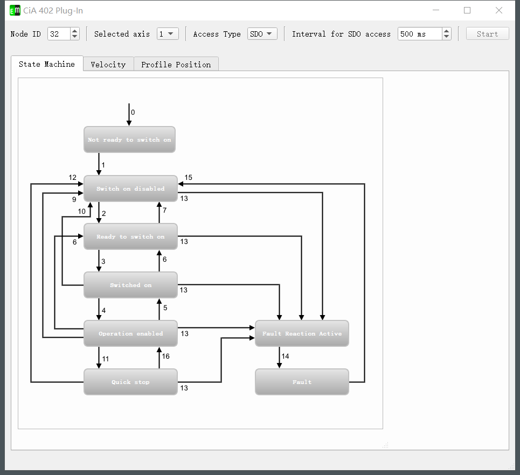
Task: Click transition label 14 below Fault Reaction Active
Action: (x=285, y=357)
